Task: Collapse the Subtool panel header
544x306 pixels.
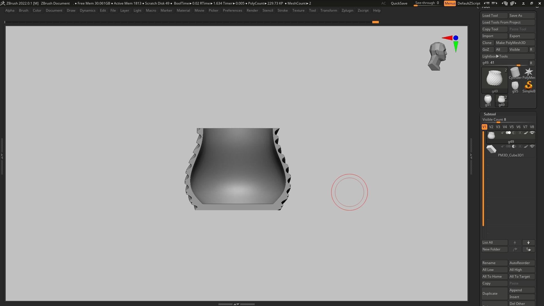Action: coord(490,114)
